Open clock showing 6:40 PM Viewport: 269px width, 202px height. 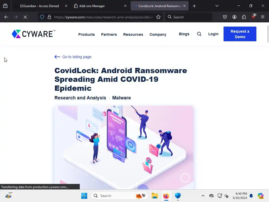tap(240, 196)
